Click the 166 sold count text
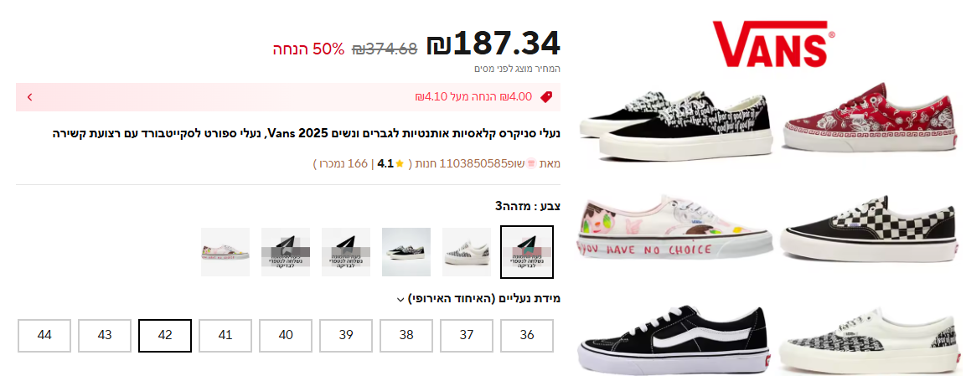This screenshot has height=376, width=966. 344,163
